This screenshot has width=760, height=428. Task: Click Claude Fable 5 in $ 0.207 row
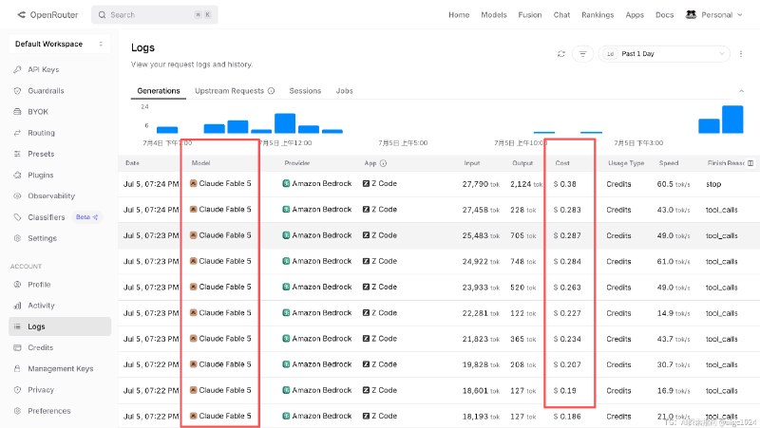(x=220, y=364)
